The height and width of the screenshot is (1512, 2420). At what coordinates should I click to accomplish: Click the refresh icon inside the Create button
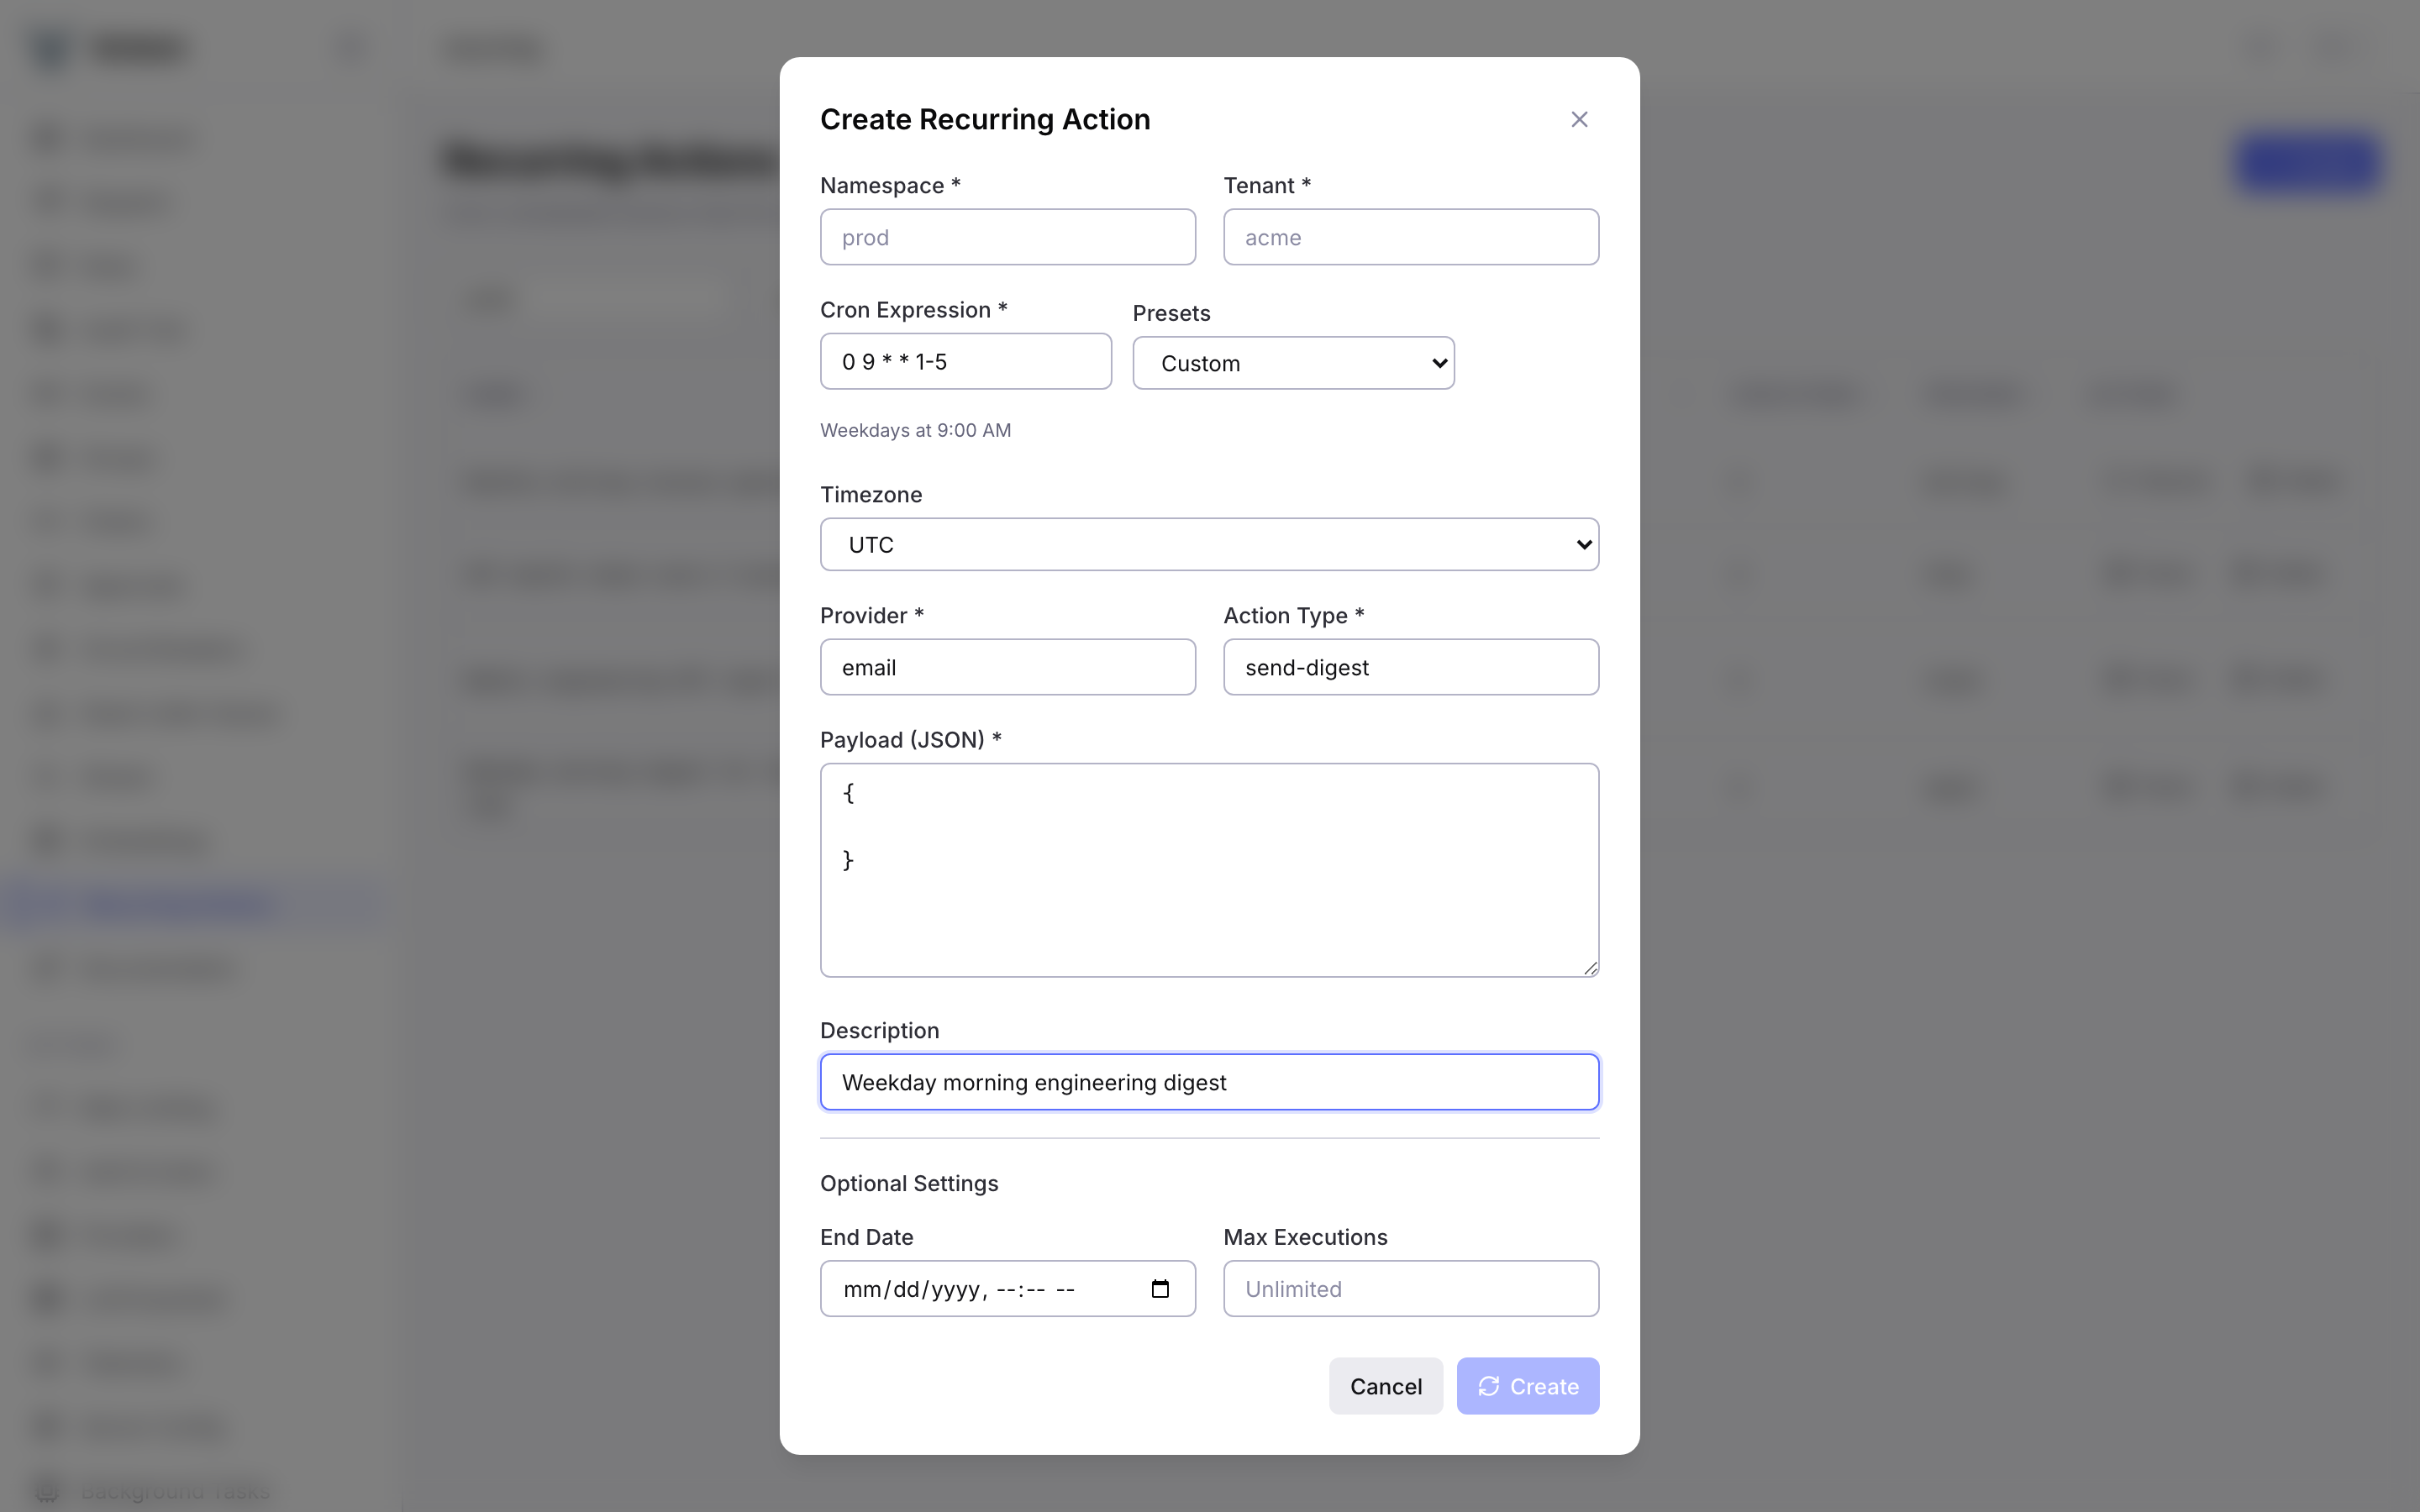(x=1489, y=1386)
